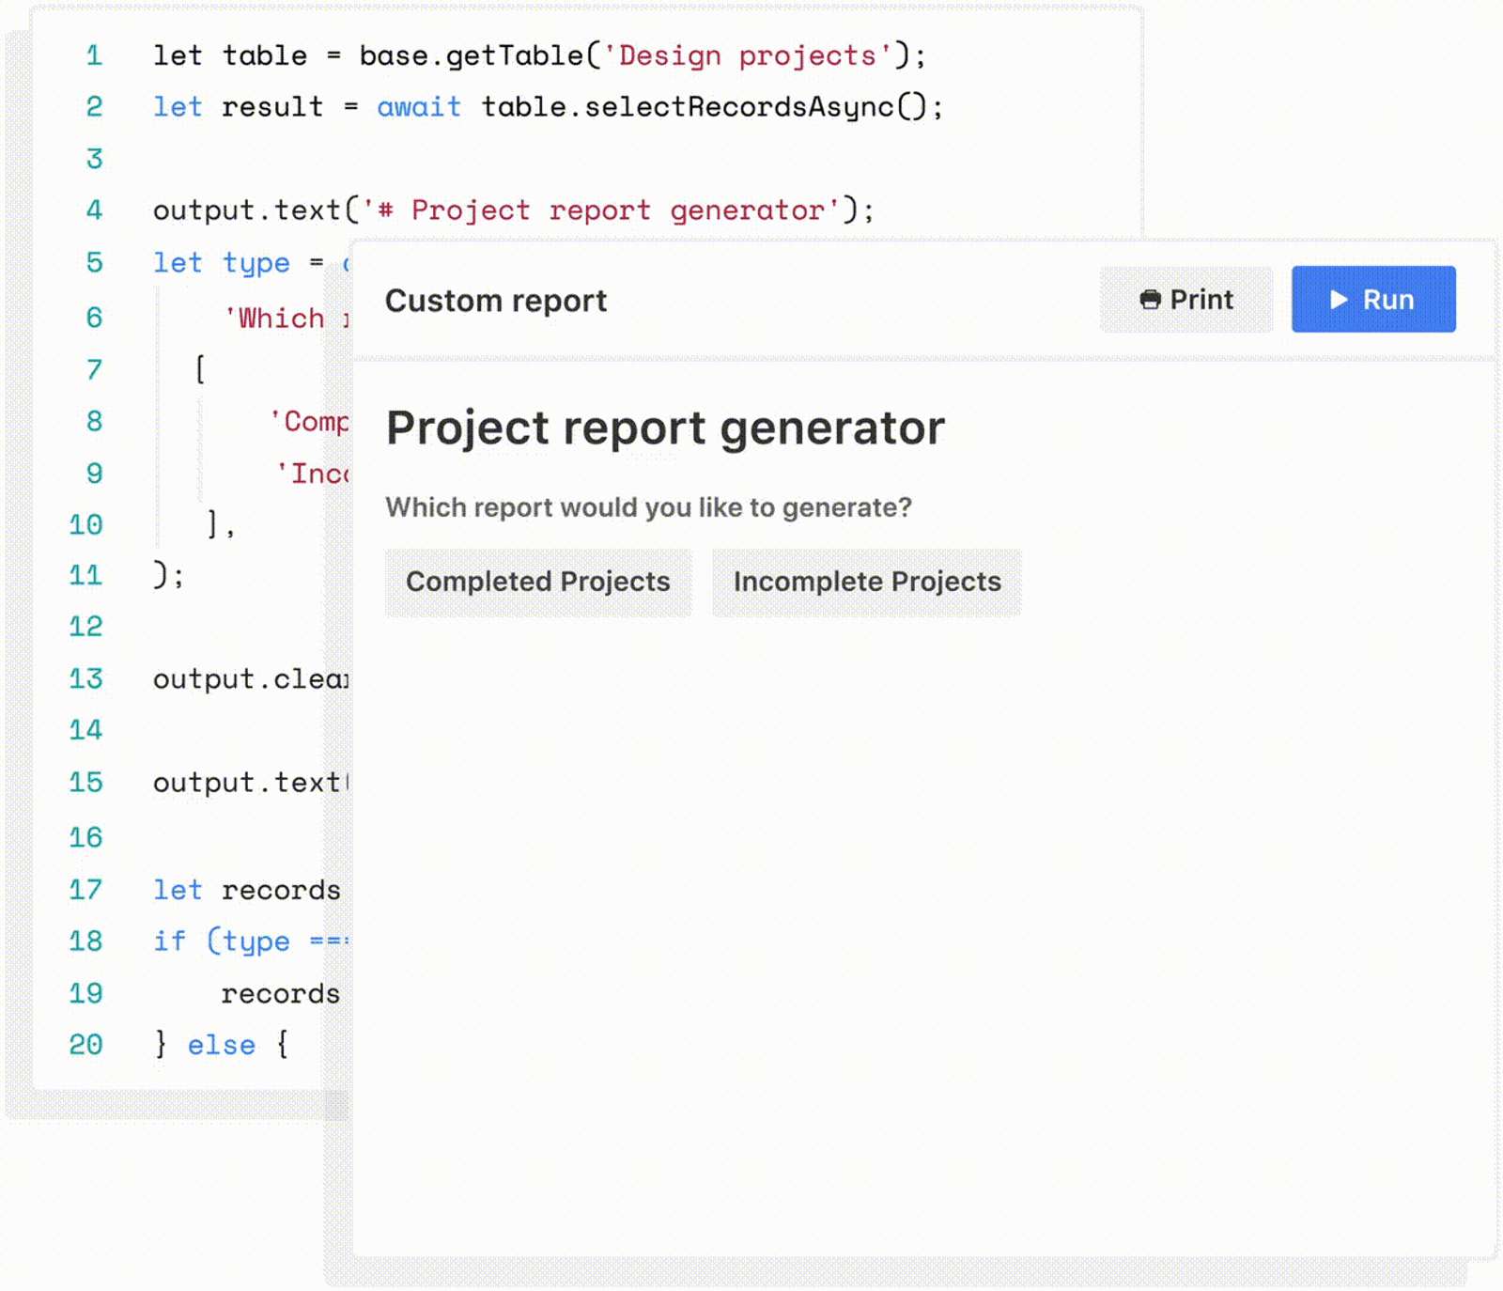Click the Run button
The height and width of the screenshot is (1291, 1503).
(1373, 300)
